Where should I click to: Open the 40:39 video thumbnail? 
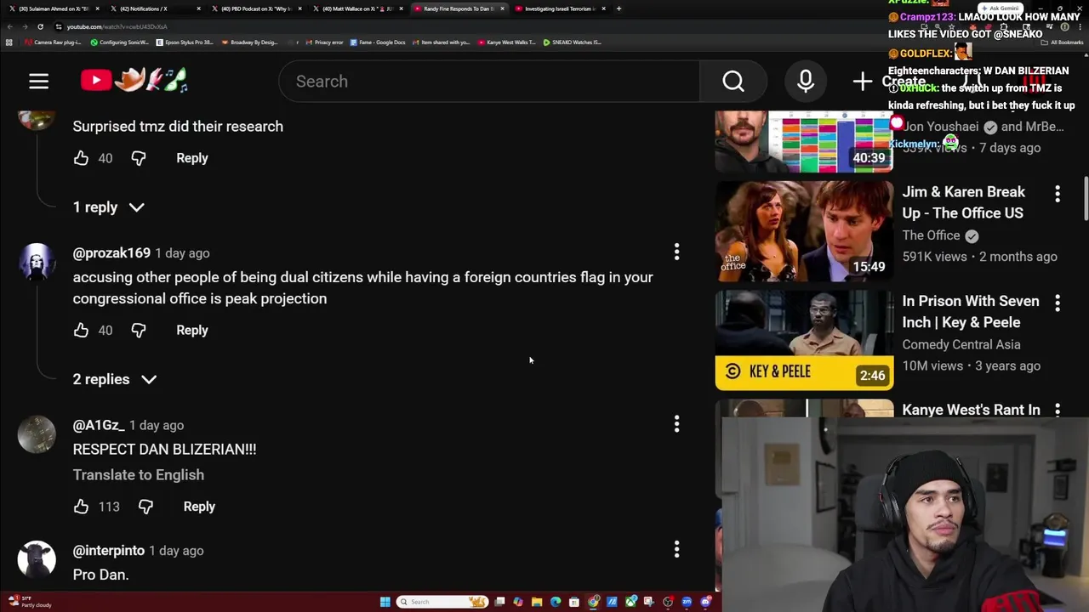pos(804,141)
